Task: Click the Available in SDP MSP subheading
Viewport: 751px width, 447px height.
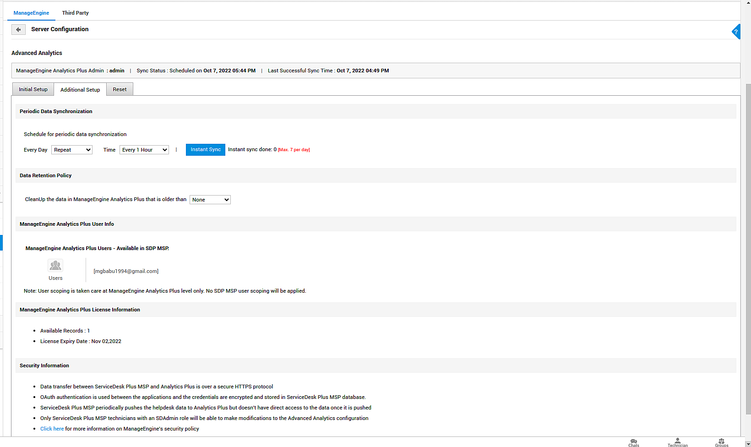Action: tap(97, 248)
